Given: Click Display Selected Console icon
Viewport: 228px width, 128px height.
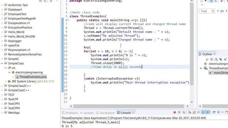Looking at the screenshot, I should [218, 112].
